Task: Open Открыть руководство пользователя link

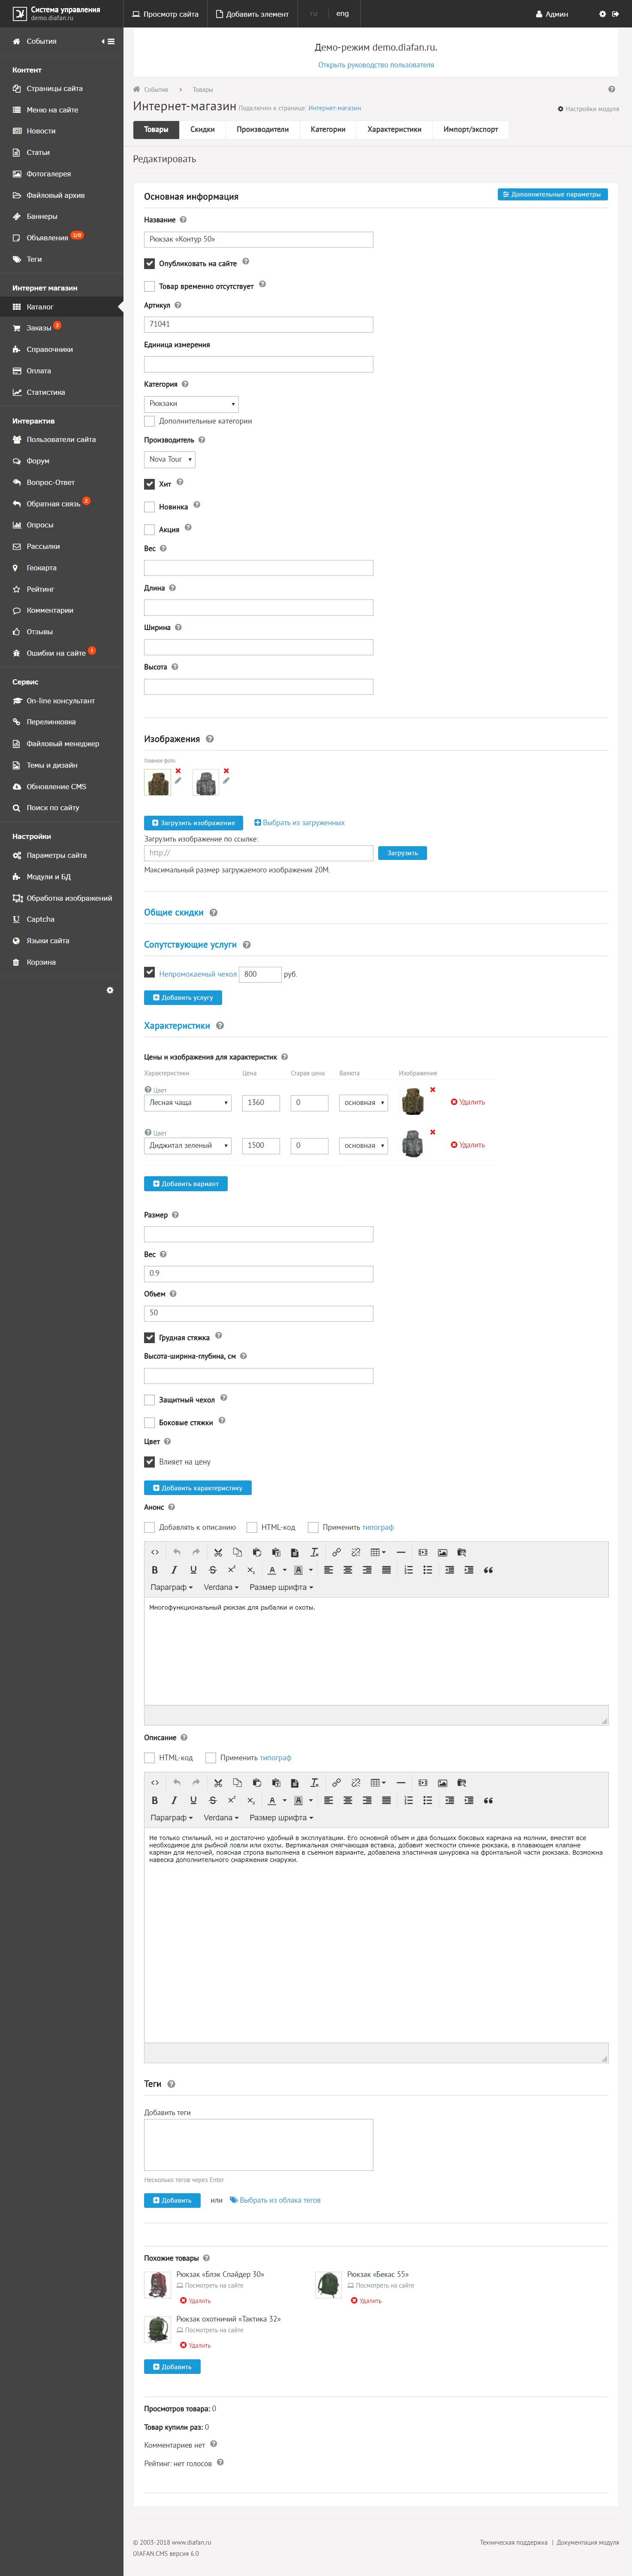Action: point(376,65)
